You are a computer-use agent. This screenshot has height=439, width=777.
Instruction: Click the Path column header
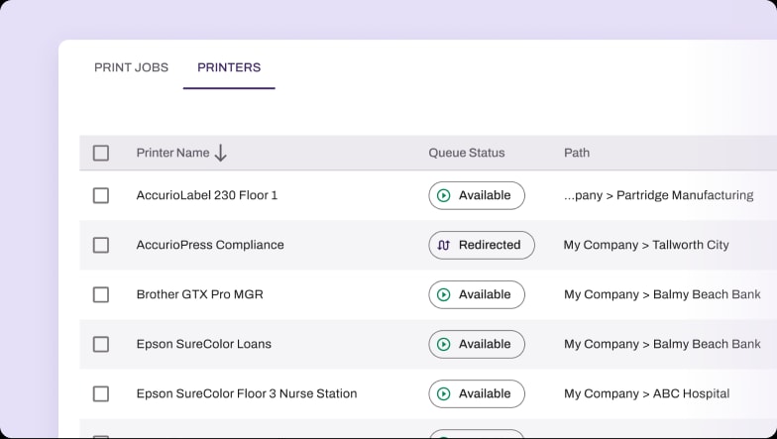[x=577, y=153]
